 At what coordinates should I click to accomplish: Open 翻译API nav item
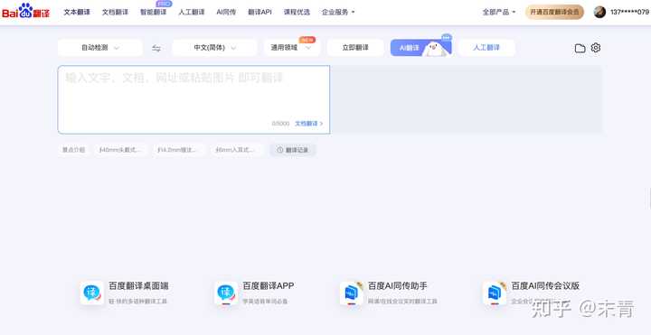point(259,12)
